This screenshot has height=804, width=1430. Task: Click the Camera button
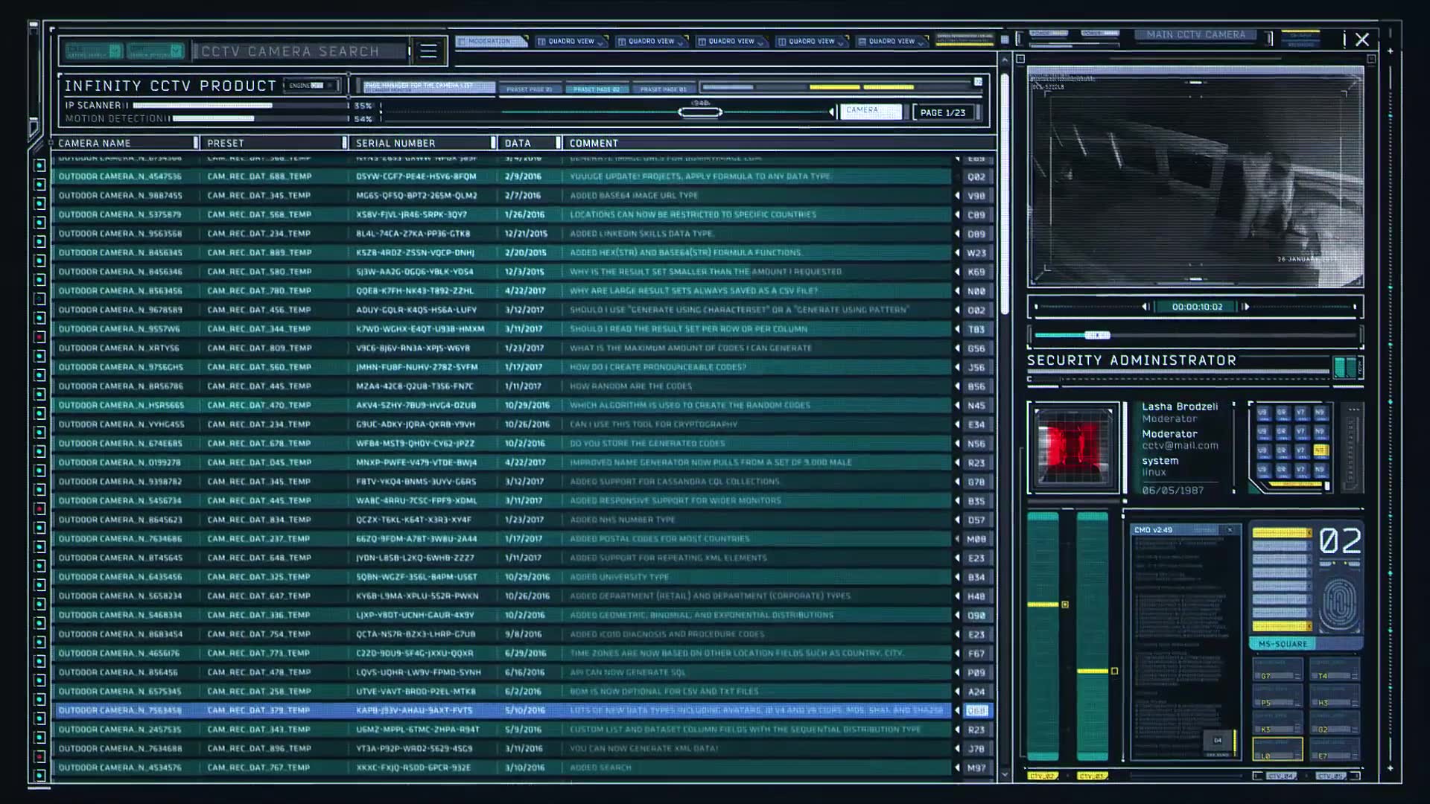click(871, 111)
